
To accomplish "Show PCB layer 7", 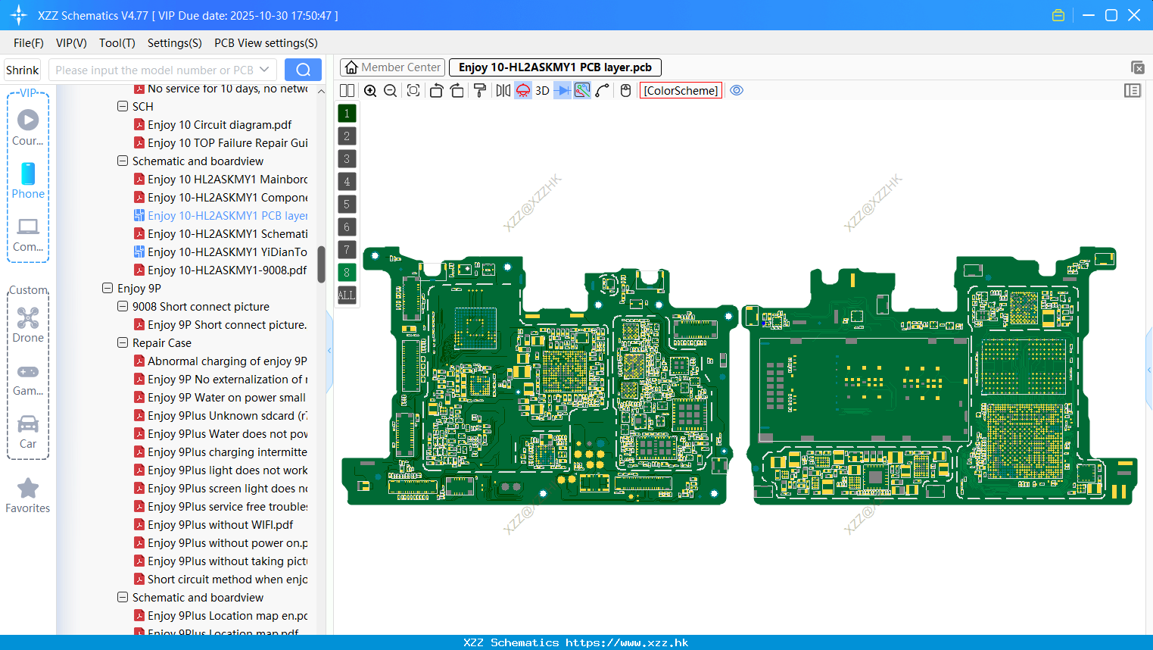I will 347,249.
